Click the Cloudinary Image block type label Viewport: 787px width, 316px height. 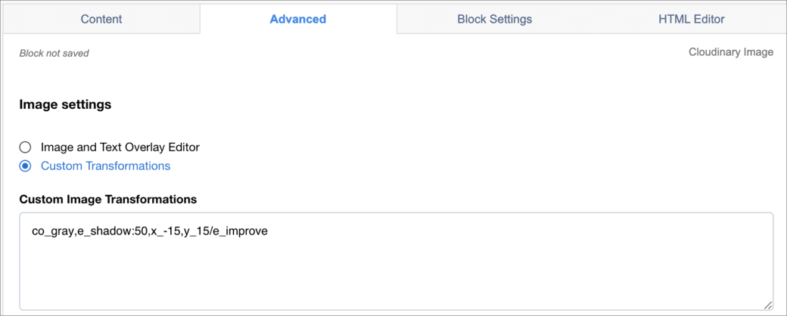pyautogui.click(x=731, y=52)
